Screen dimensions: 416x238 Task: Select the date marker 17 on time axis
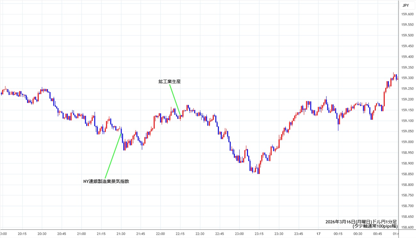click(318, 234)
